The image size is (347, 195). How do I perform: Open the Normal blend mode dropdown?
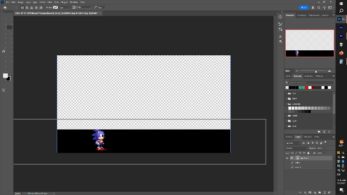(x=297, y=148)
